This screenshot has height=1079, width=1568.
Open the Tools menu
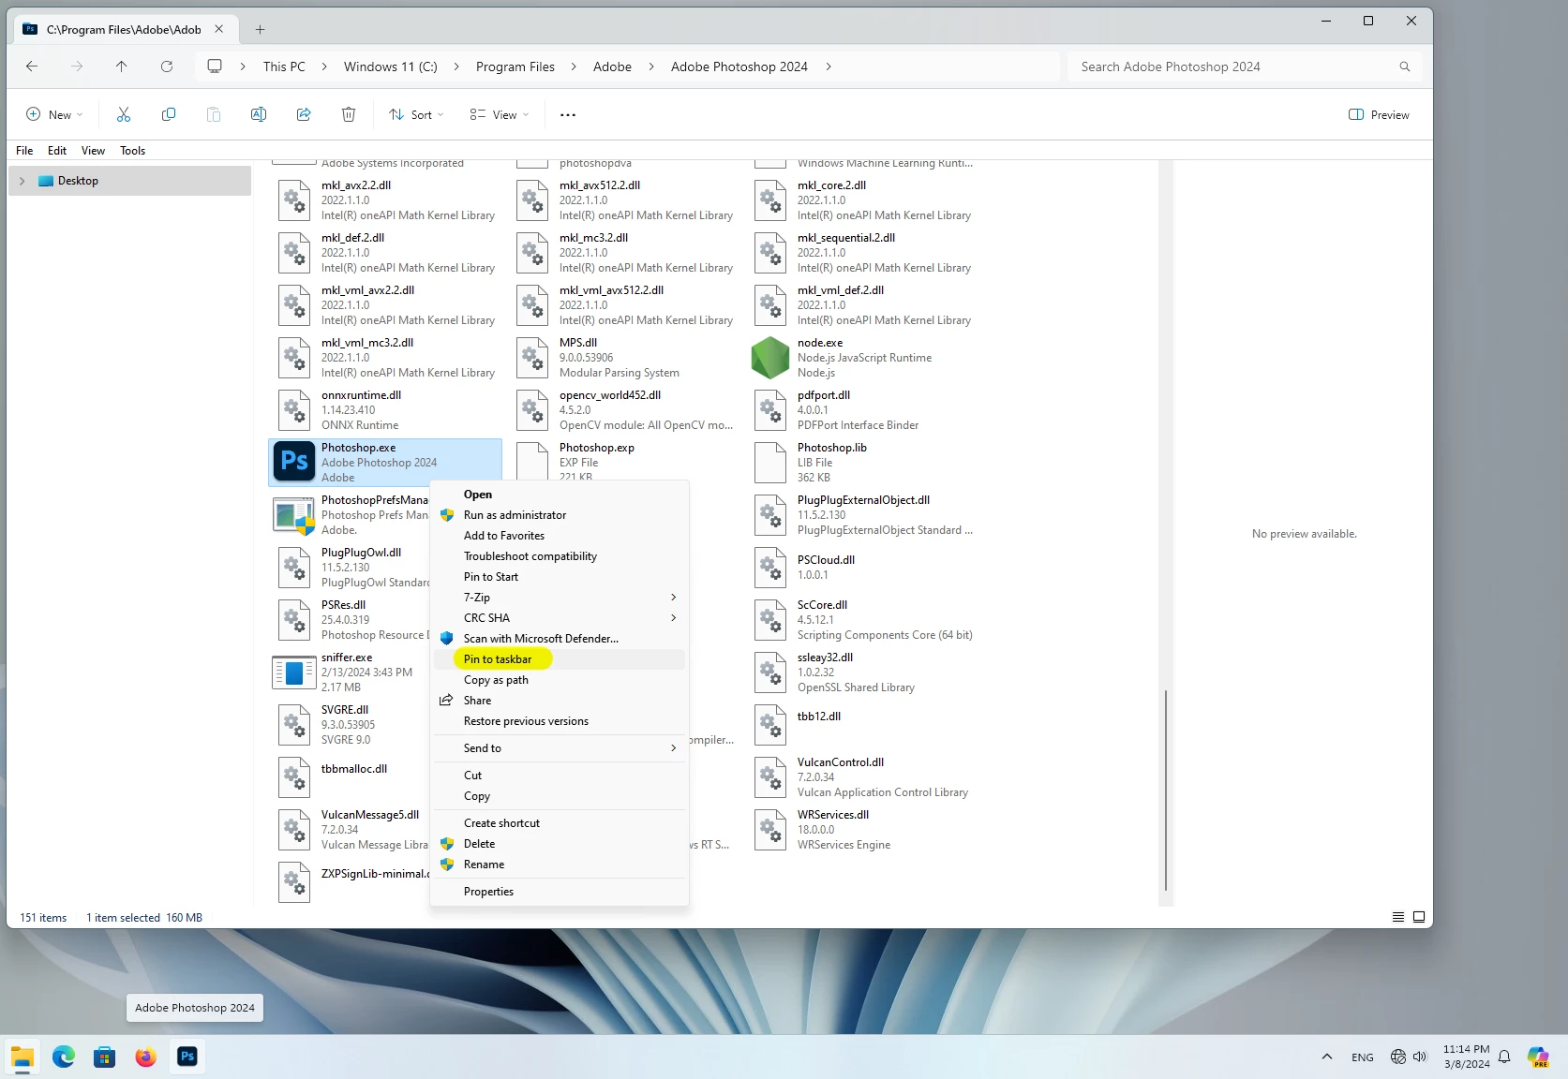pos(132,150)
